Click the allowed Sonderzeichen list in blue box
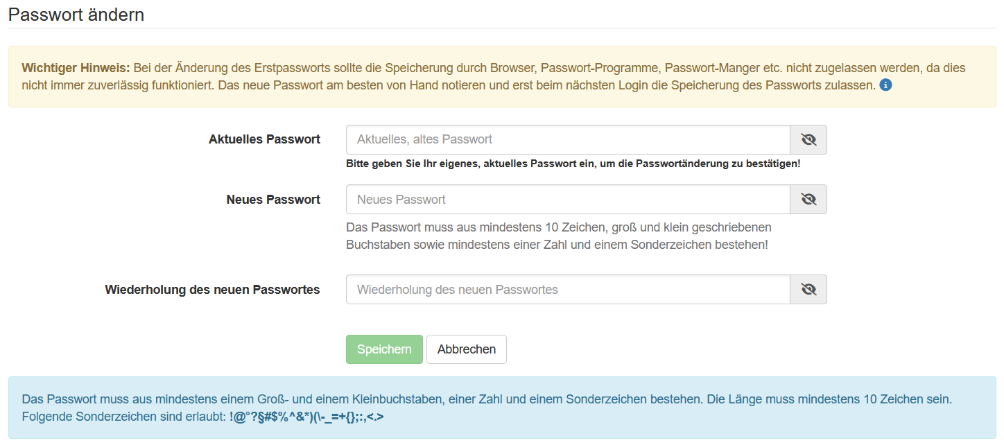This screenshot has height=445, width=1004. pyautogui.click(x=306, y=417)
